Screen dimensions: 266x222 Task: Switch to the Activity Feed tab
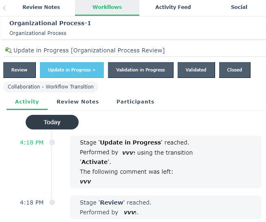point(173,7)
